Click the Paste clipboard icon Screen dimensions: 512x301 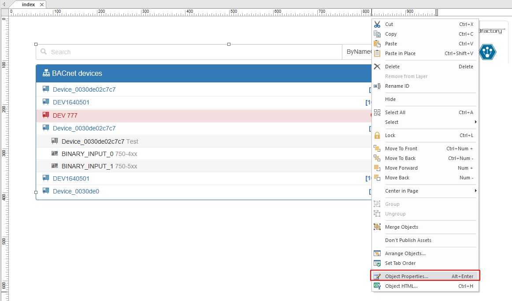click(377, 44)
